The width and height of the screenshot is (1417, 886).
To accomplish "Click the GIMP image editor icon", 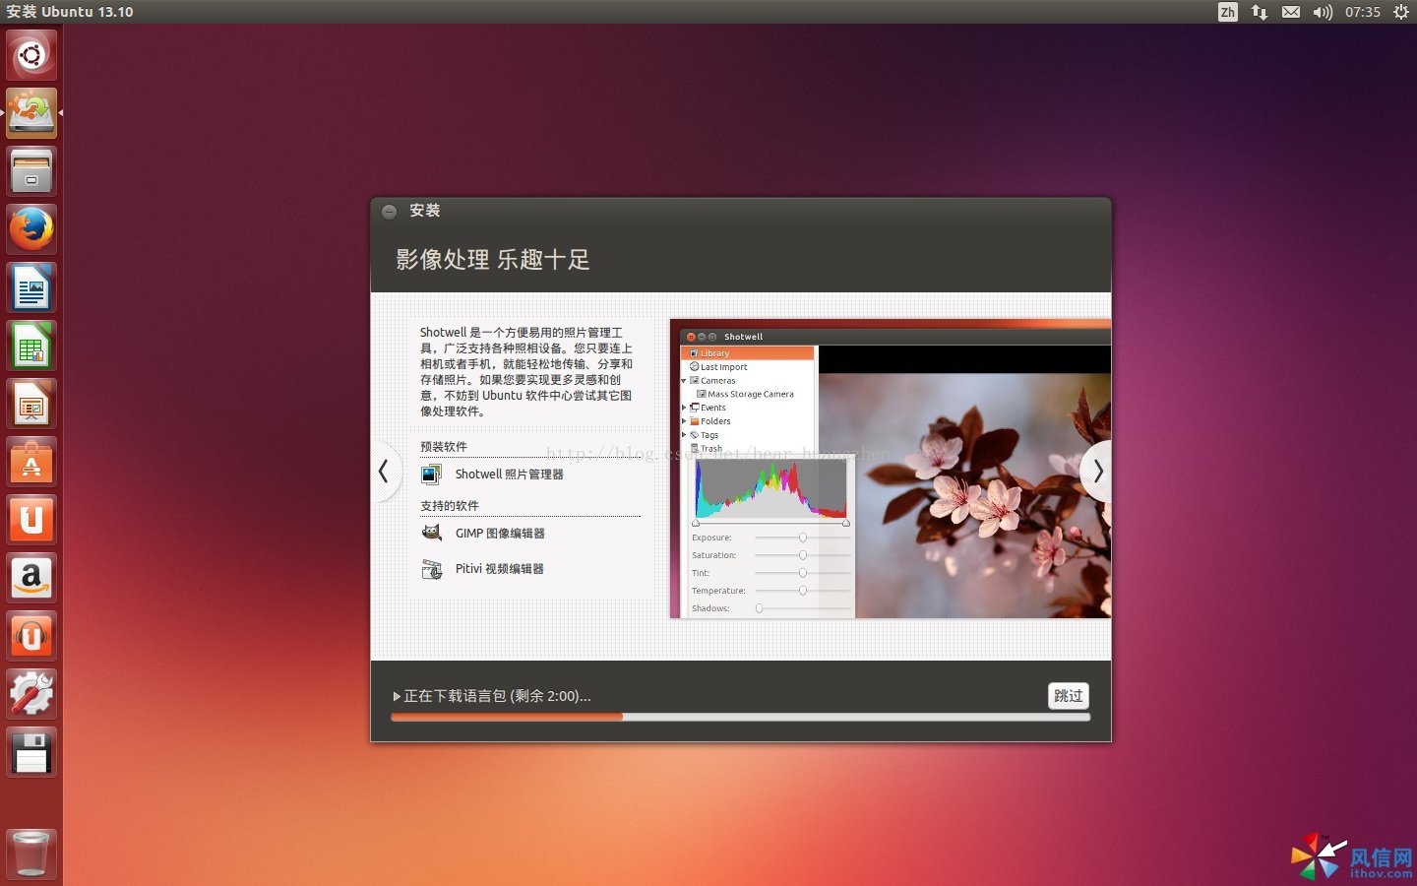I will pyautogui.click(x=431, y=534).
